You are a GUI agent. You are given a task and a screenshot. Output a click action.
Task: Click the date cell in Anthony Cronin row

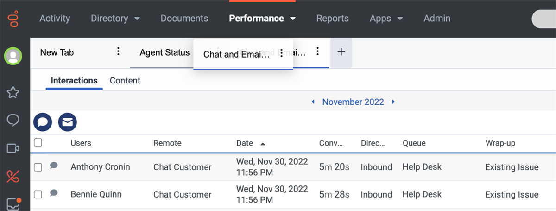272,167
